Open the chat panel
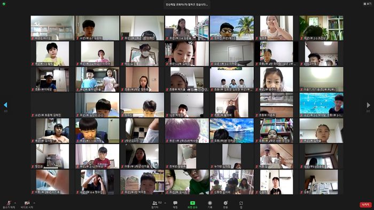 pos(175,204)
